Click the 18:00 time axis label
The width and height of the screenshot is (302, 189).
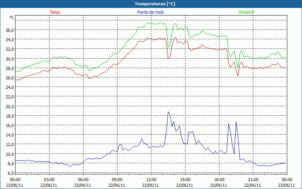(219, 180)
